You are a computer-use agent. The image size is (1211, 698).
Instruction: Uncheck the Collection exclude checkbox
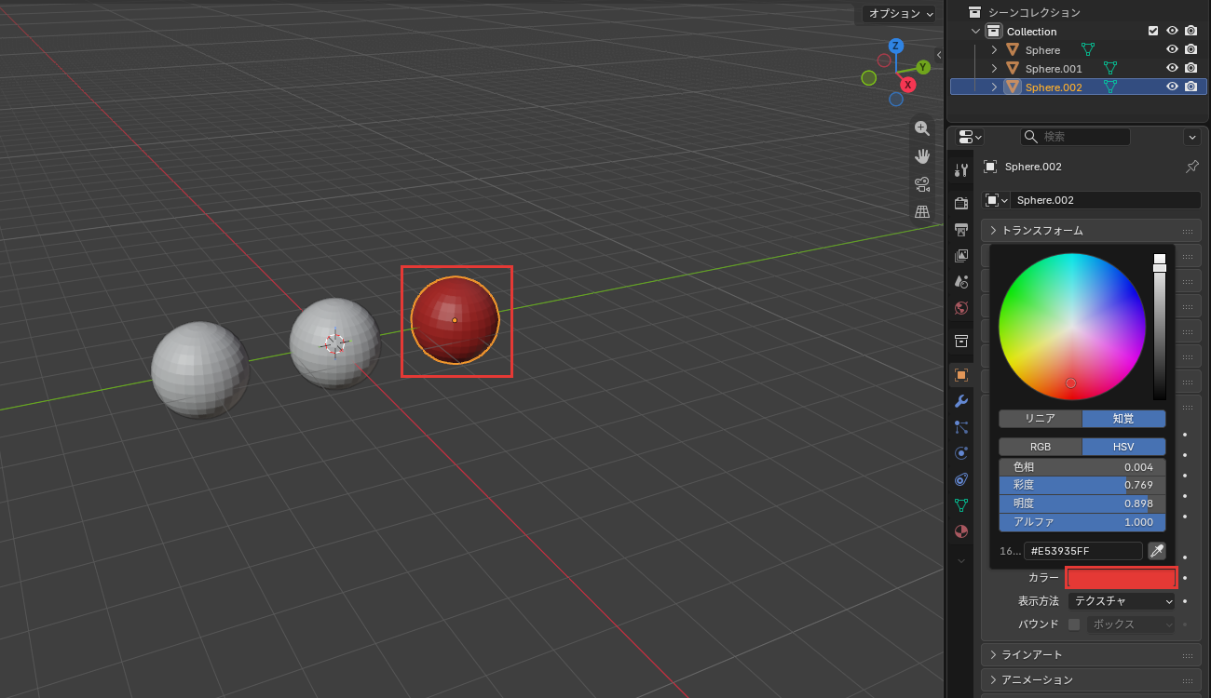(1153, 31)
